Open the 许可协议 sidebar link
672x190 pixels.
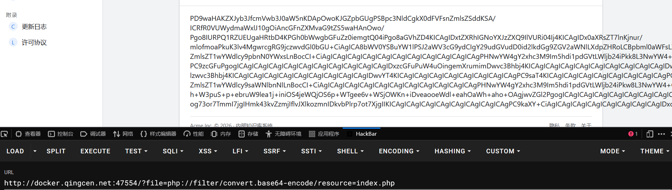[34, 43]
